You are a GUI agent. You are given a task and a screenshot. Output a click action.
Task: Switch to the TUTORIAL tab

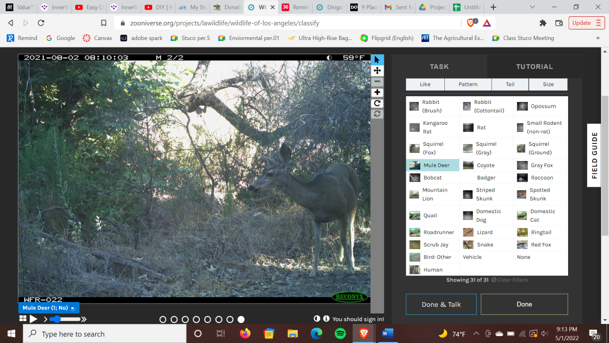(534, 67)
